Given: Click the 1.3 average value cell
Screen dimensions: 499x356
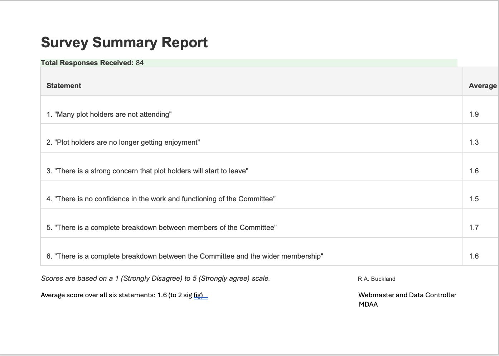Looking at the screenshot, I should (x=474, y=142).
